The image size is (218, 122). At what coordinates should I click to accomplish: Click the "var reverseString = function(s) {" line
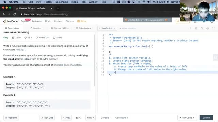click(x=130, y=46)
